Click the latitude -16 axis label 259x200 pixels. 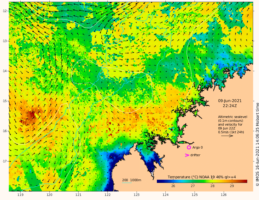point(4,131)
